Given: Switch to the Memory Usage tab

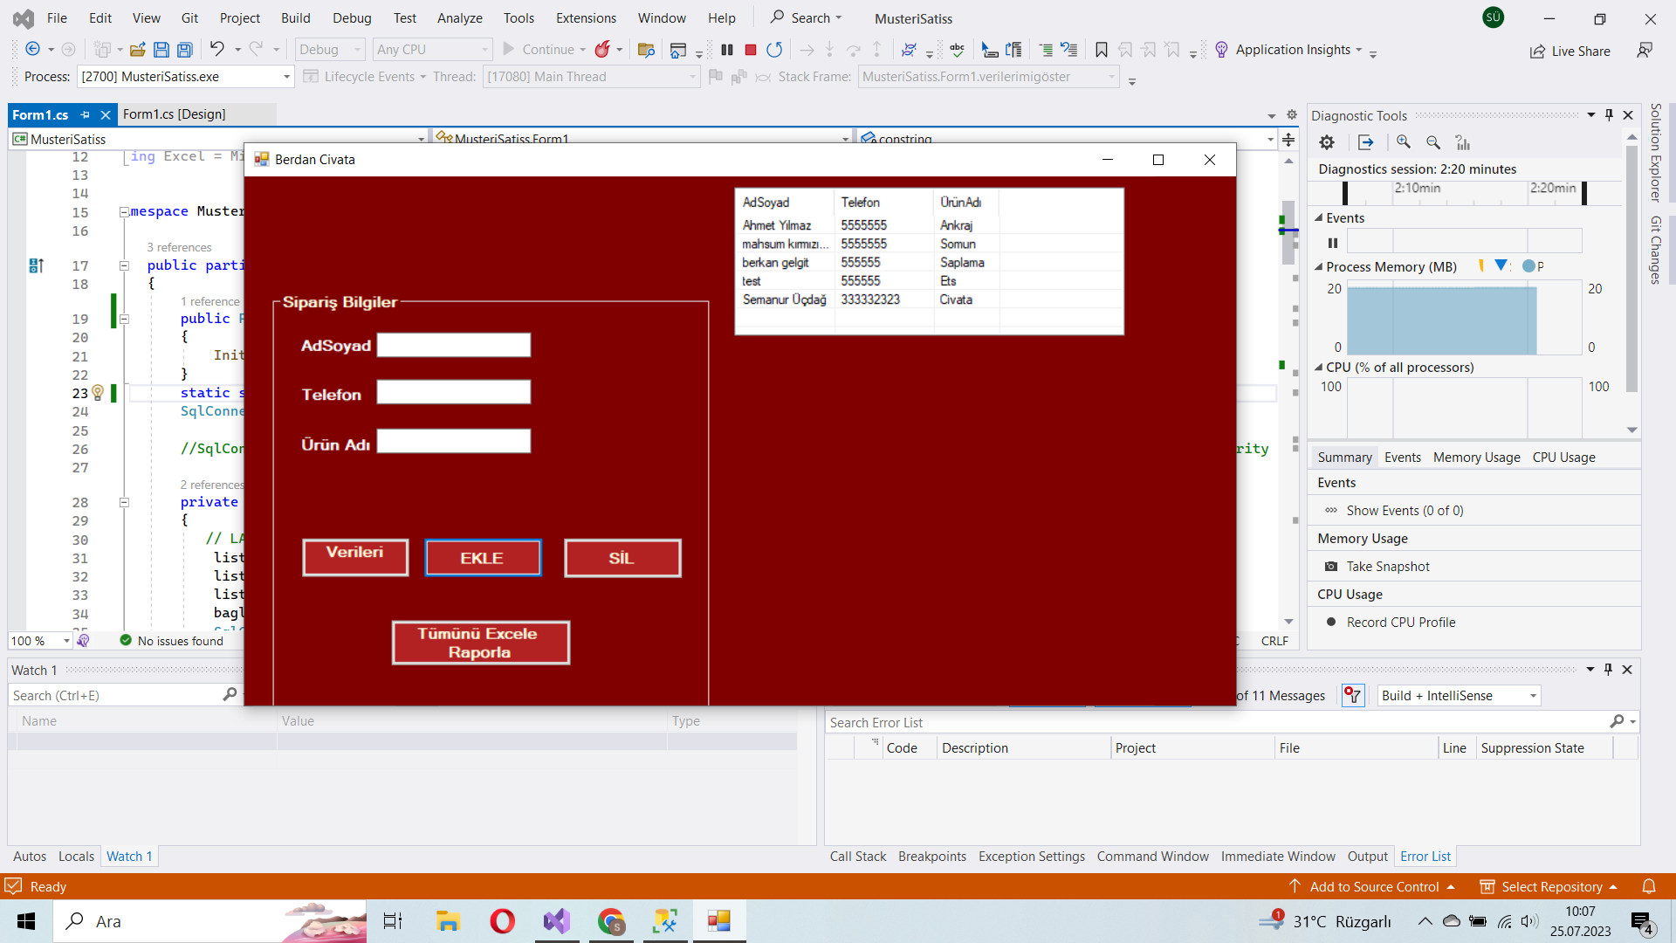Looking at the screenshot, I should click(x=1475, y=457).
